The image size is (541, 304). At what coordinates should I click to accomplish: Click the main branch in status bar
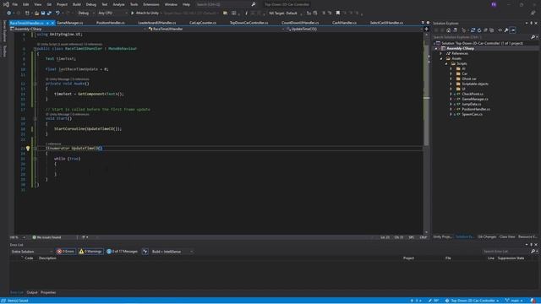(x=515, y=301)
